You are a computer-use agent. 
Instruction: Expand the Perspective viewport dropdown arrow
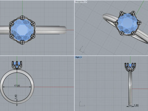tap(86, 2)
